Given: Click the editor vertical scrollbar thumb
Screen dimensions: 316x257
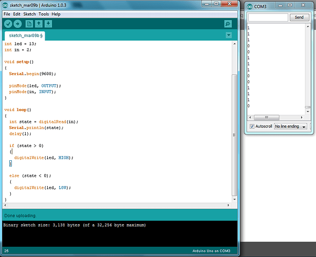Looking at the screenshot, I should pyautogui.click(x=234, y=135).
